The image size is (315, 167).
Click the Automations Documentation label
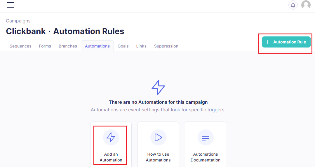pyautogui.click(x=206, y=157)
